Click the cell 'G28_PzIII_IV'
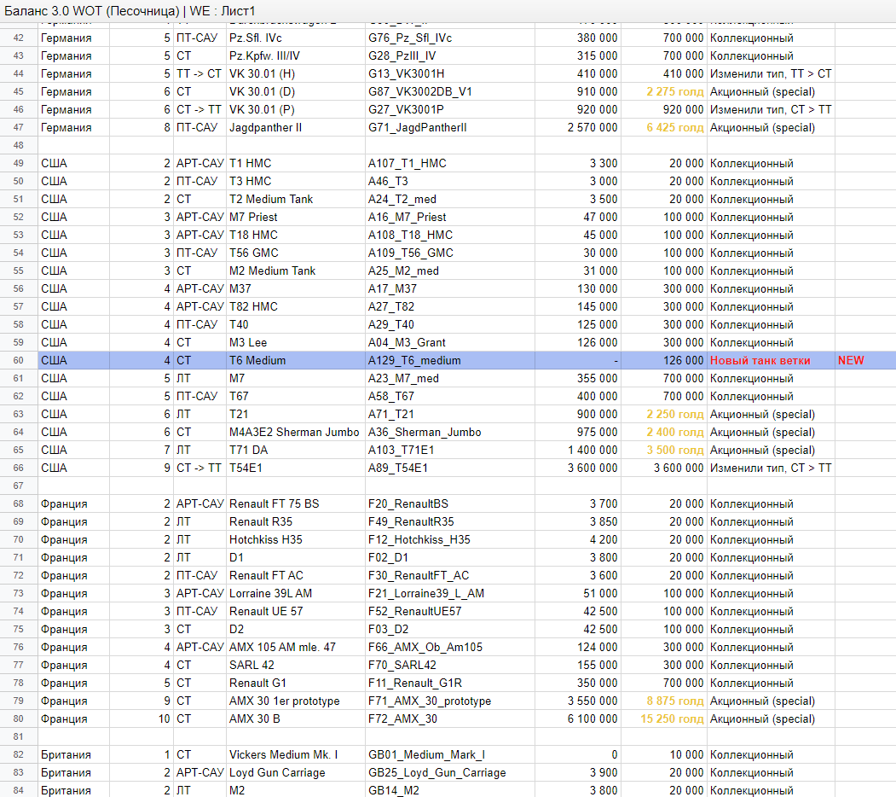896x797 pixels. coord(450,55)
